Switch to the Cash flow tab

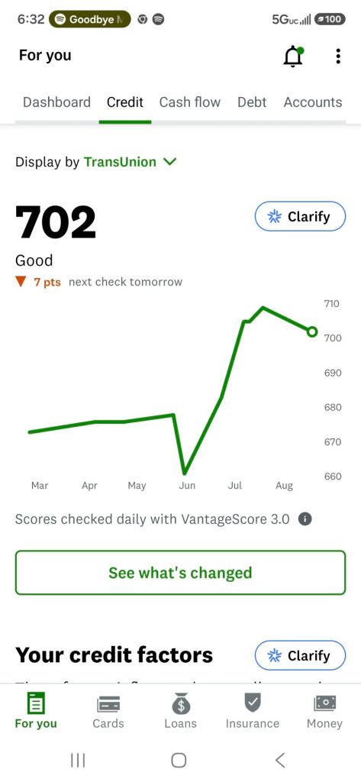tap(190, 102)
